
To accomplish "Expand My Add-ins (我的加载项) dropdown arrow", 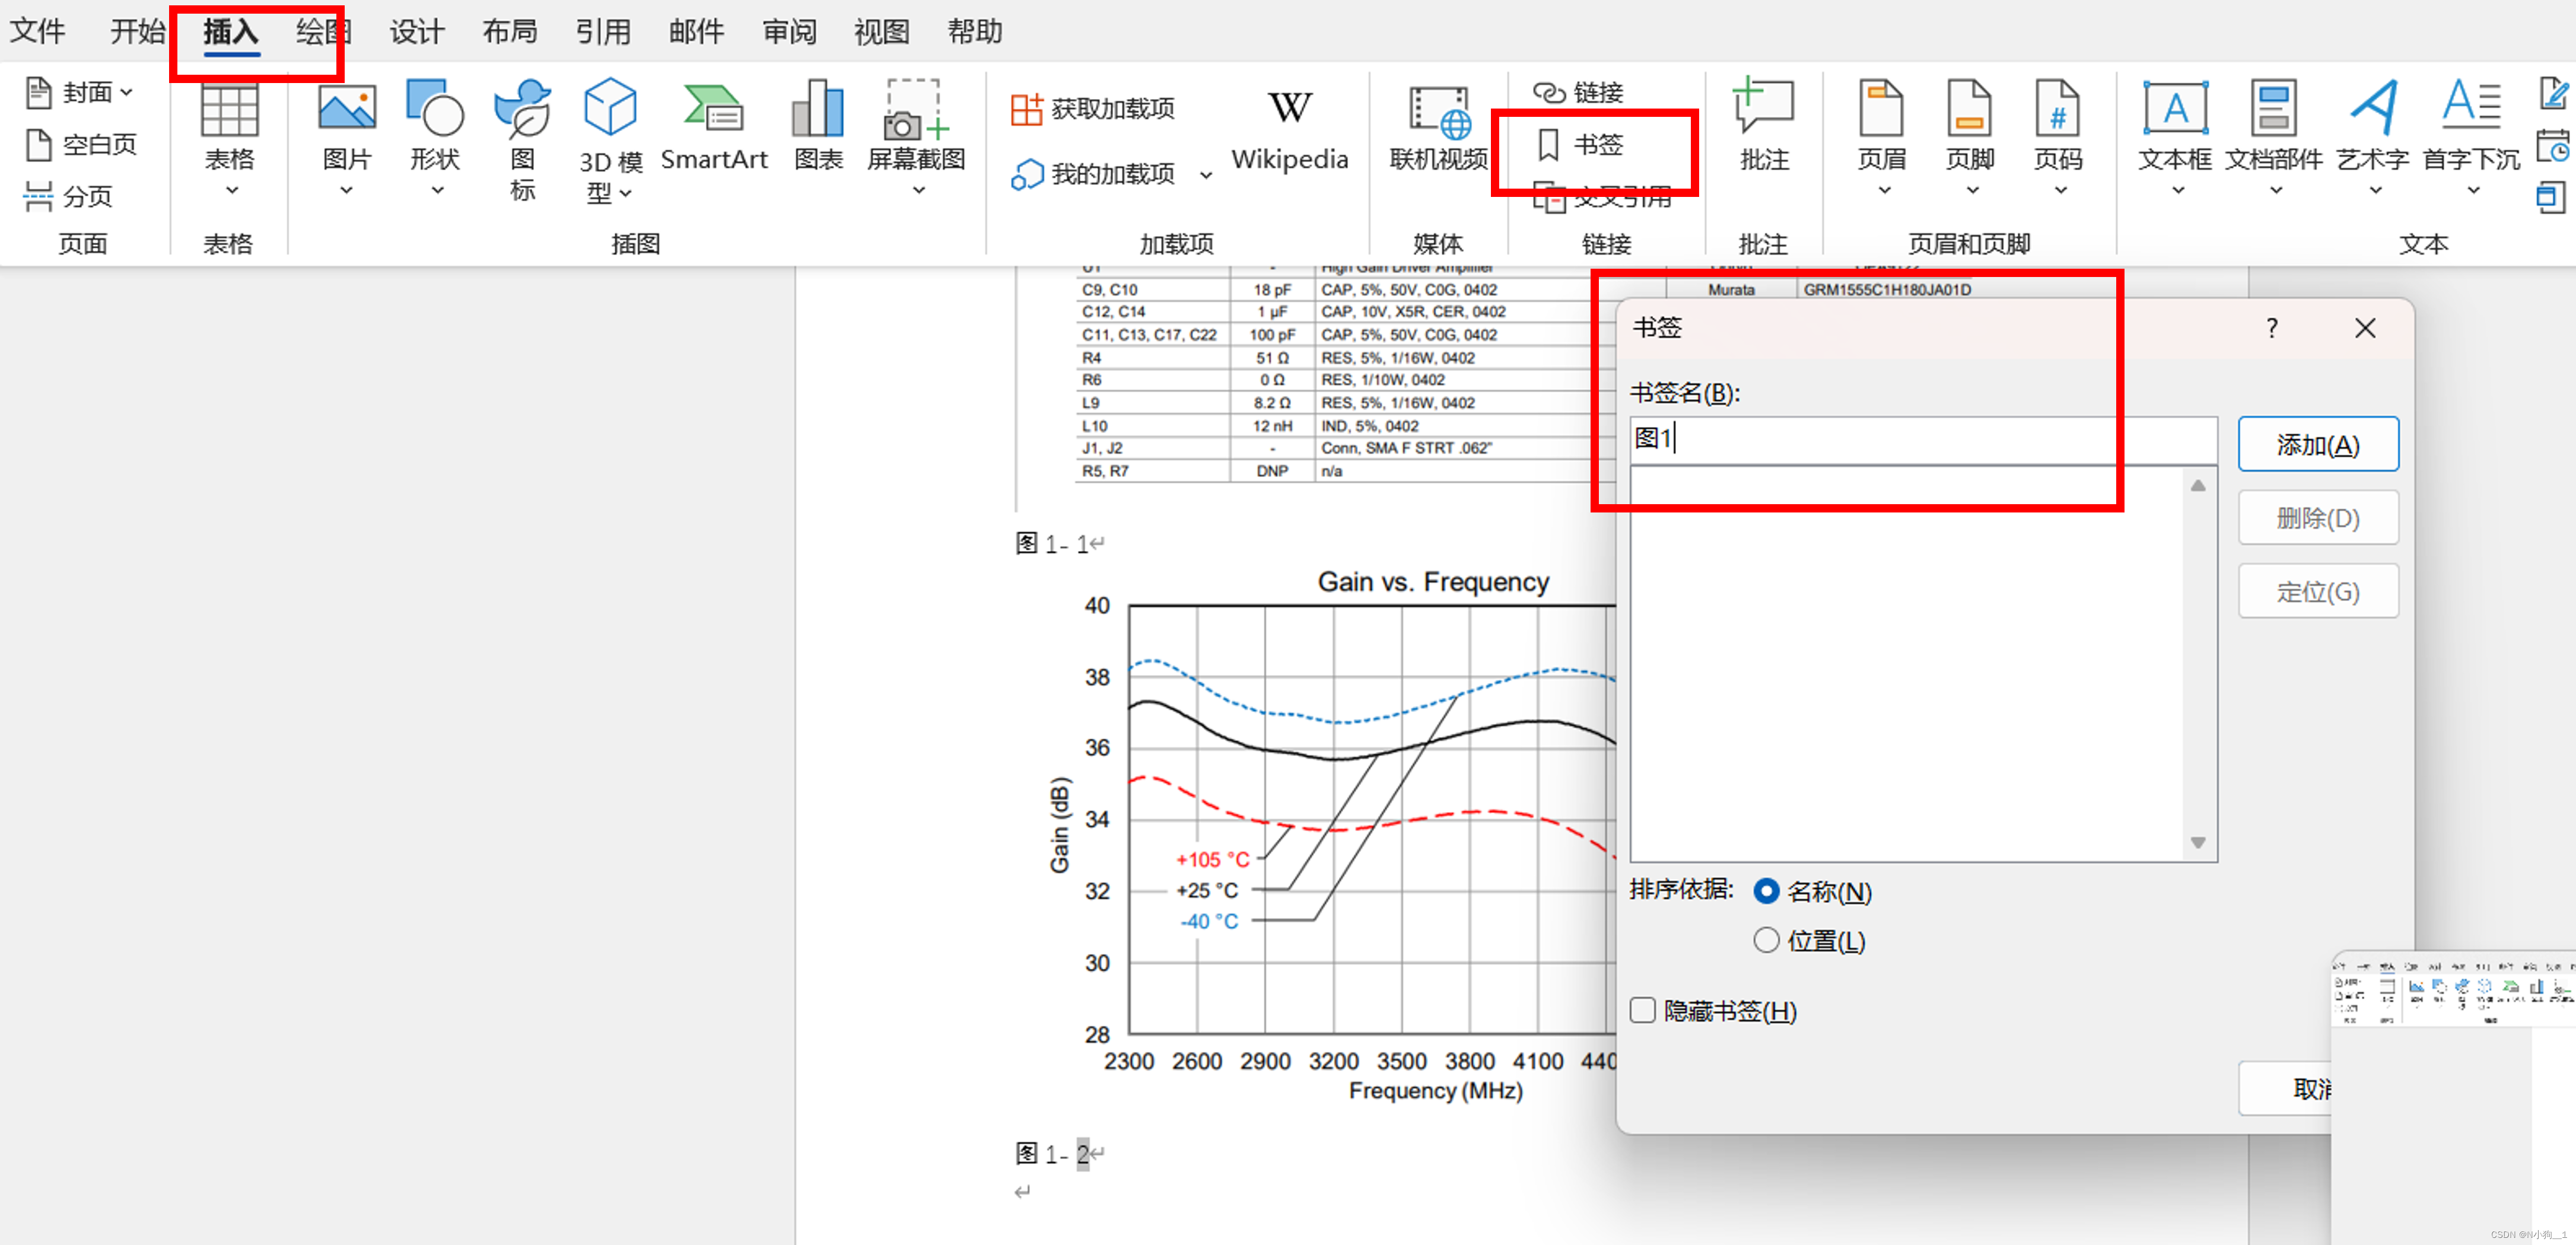I will tap(1206, 175).
